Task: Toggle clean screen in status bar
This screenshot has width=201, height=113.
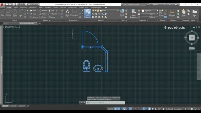Action: click(196, 109)
